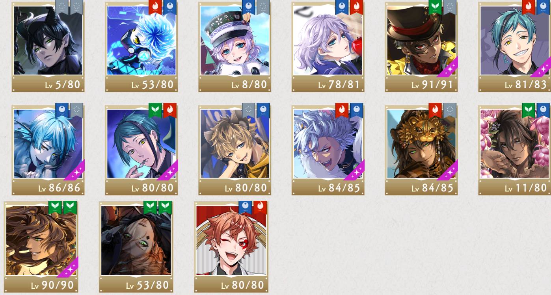This screenshot has height=295, width=551.
Task: Click the blue water icon on Lv 86/86 card
Action: [x=62, y=111]
